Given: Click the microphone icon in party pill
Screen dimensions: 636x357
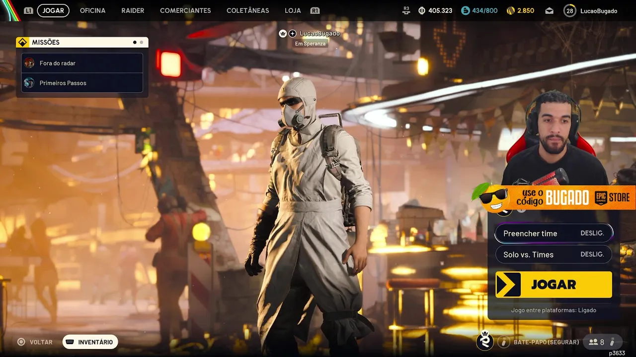Looking at the screenshot, I should click(x=613, y=342).
